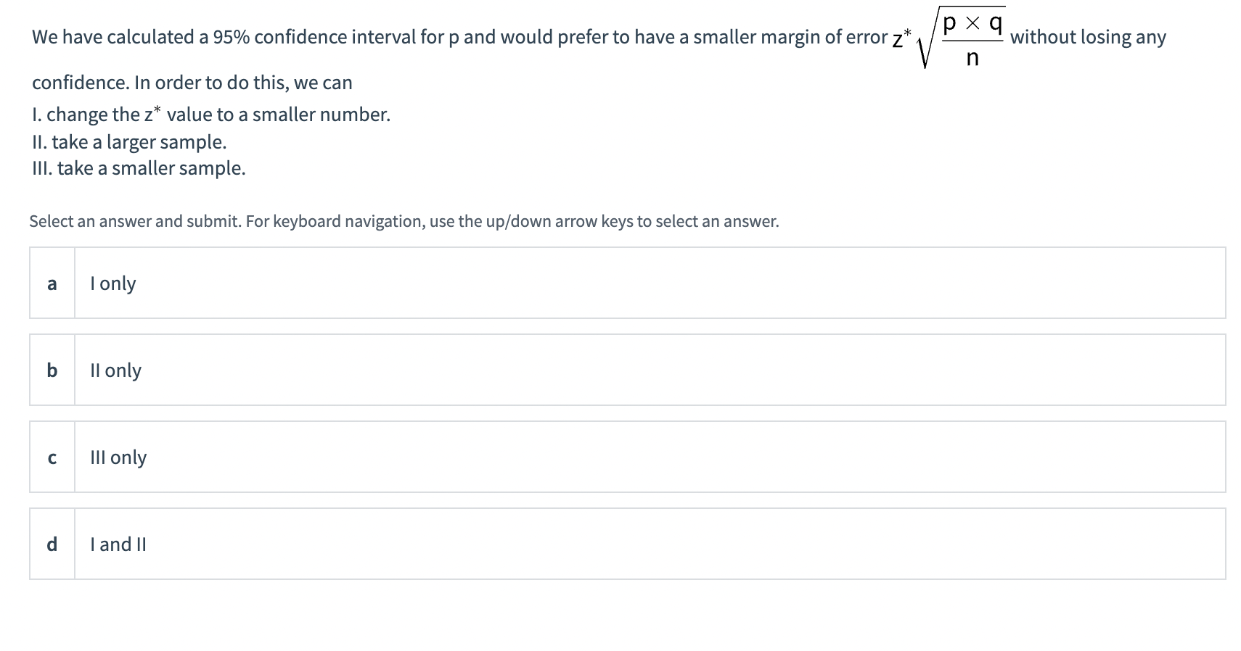Choose the last answer choice, I and II
1241x651 pixels.
pyautogui.click(x=624, y=544)
